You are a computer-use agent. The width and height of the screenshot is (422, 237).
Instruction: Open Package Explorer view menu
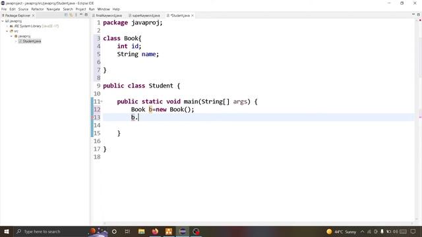point(76,15)
